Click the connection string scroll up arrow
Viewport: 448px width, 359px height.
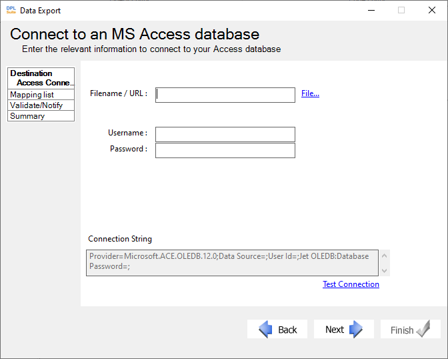pyautogui.click(x=384, y=256)
